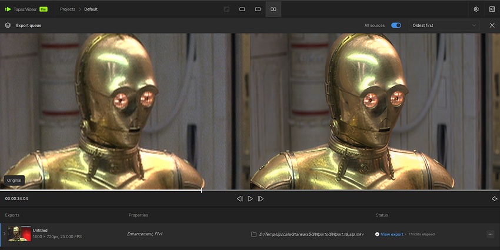Open the export row more options menu
This screenshot has width=500, height=250.
491,234
